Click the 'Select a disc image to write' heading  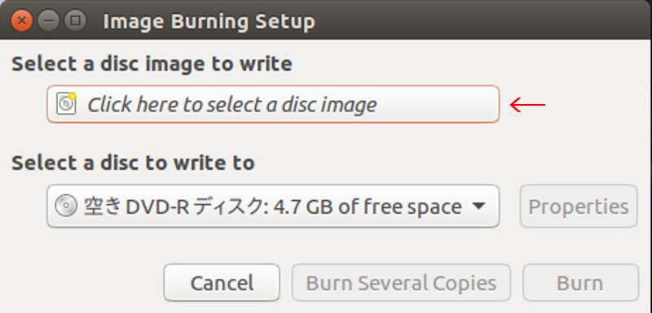pos(152,64)
